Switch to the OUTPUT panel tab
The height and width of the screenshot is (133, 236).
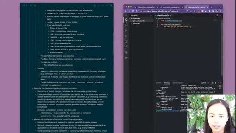click(x=159, y=83)
